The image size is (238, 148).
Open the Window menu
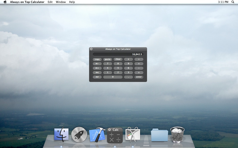pos(61,2)
